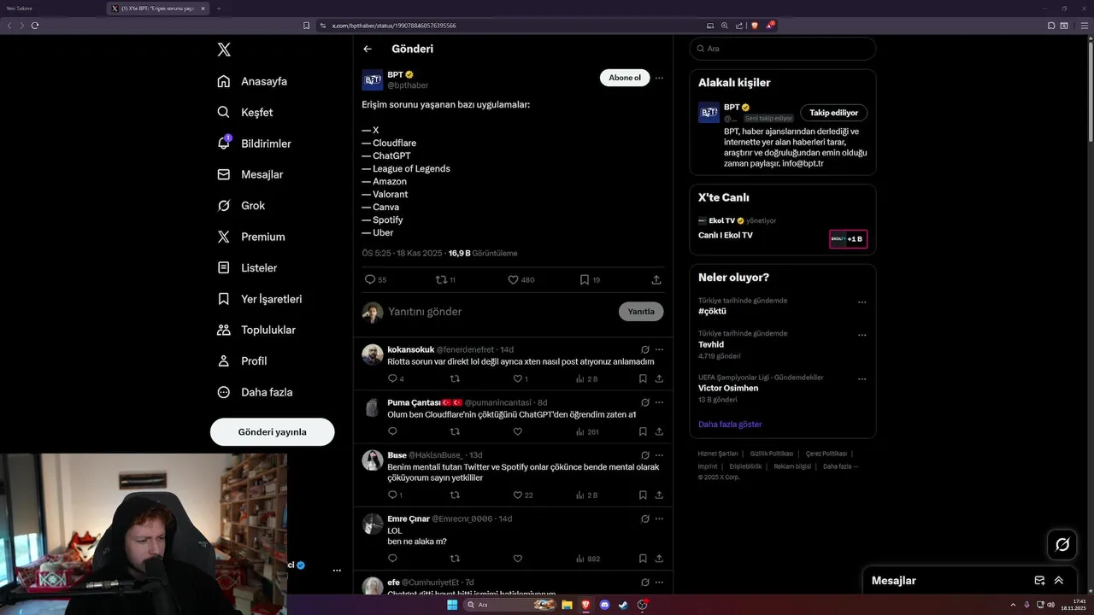Viewport: 1094px width, 615px height.
Task: Open Brave Shields icon
Action: click(x=755, y=26)
